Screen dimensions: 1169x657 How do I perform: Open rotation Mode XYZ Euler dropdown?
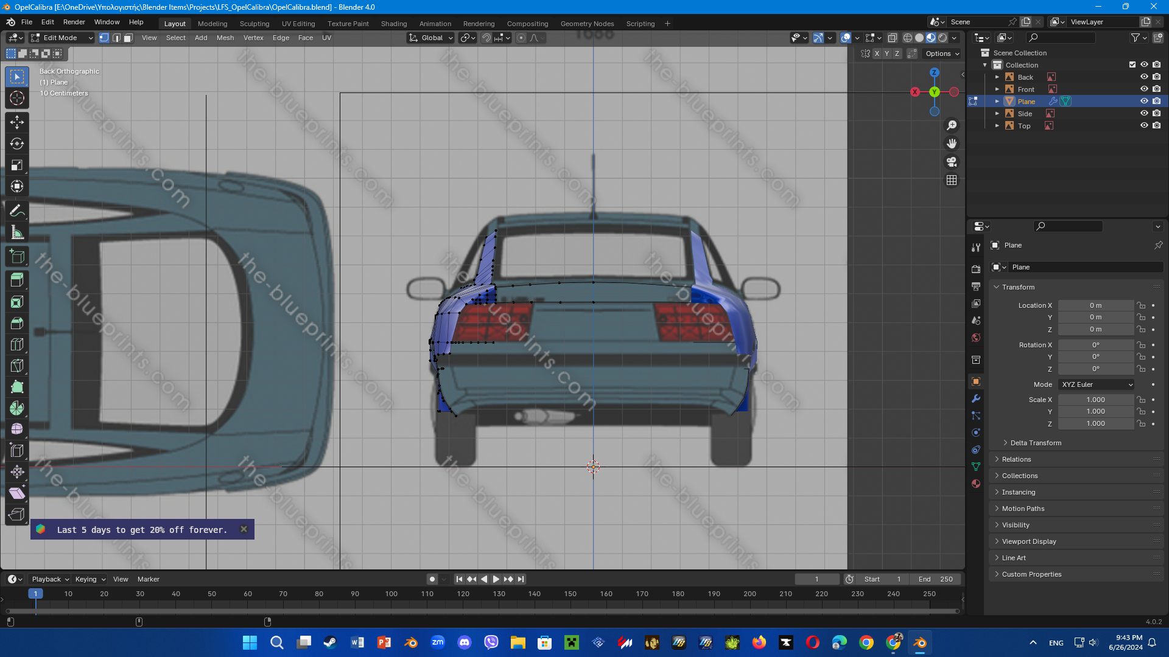coord(1097,384)
